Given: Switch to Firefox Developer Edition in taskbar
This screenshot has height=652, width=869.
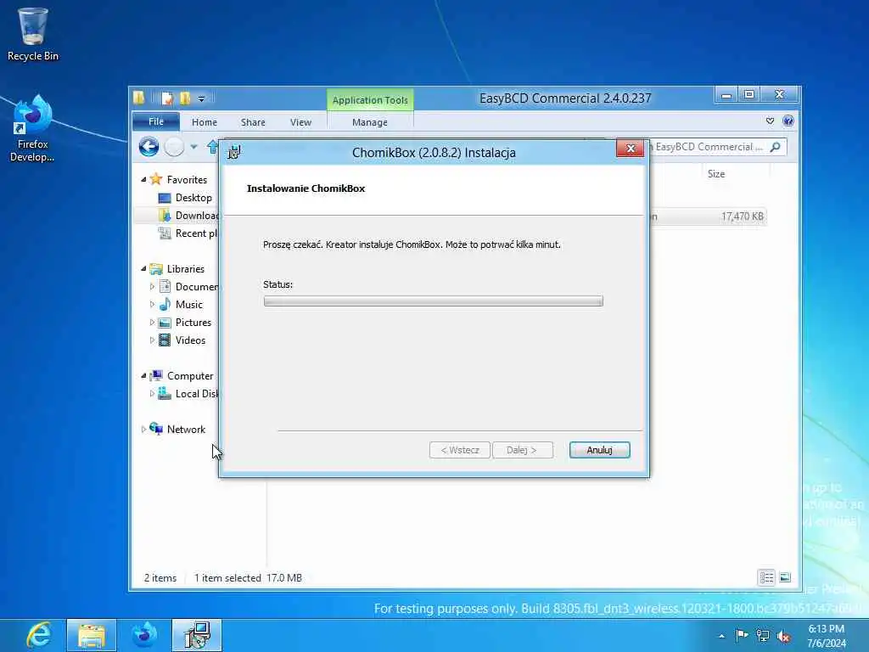Looking at the screenshot, I should click(x=144, y=635).
